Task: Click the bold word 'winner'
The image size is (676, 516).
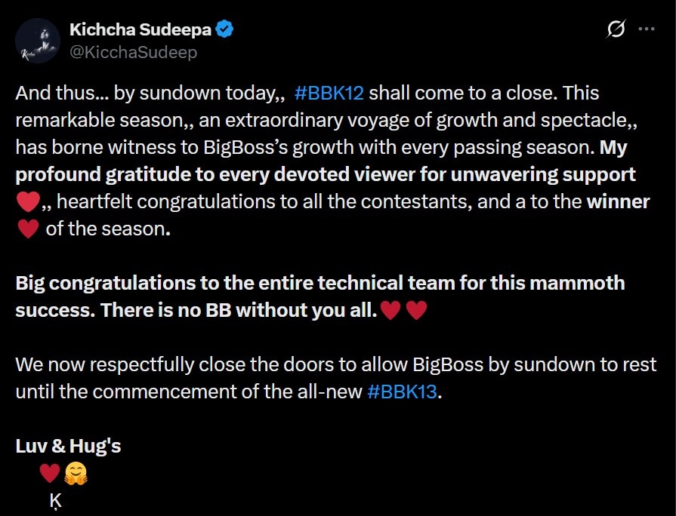Action: click(x=619, y=202)
